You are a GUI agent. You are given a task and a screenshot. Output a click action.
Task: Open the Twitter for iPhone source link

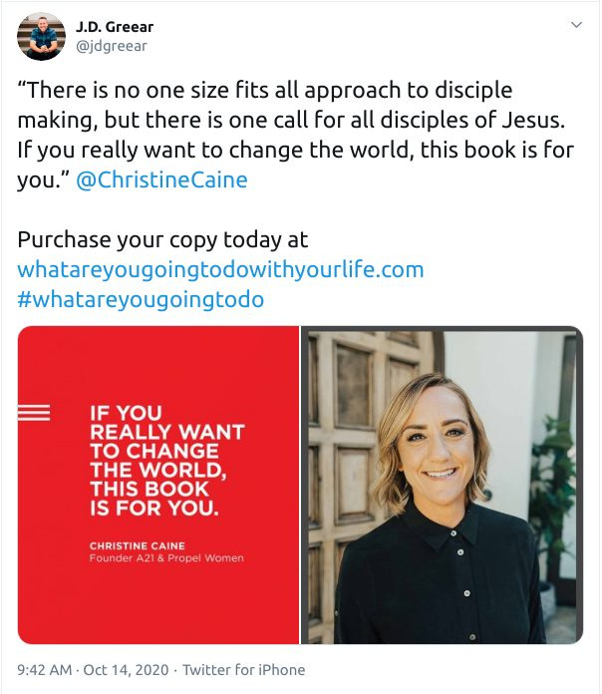pyautogui.click(x=244, y=670)
